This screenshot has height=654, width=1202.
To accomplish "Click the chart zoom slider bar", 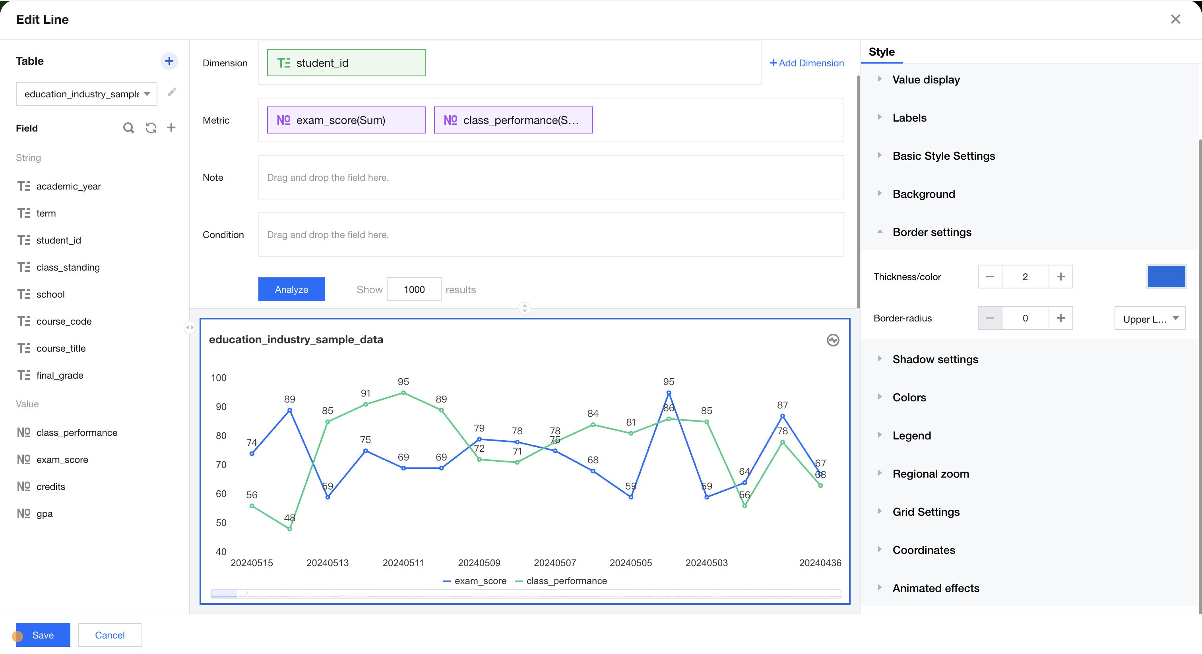I will pyautogui.click(x=526, y=594).
